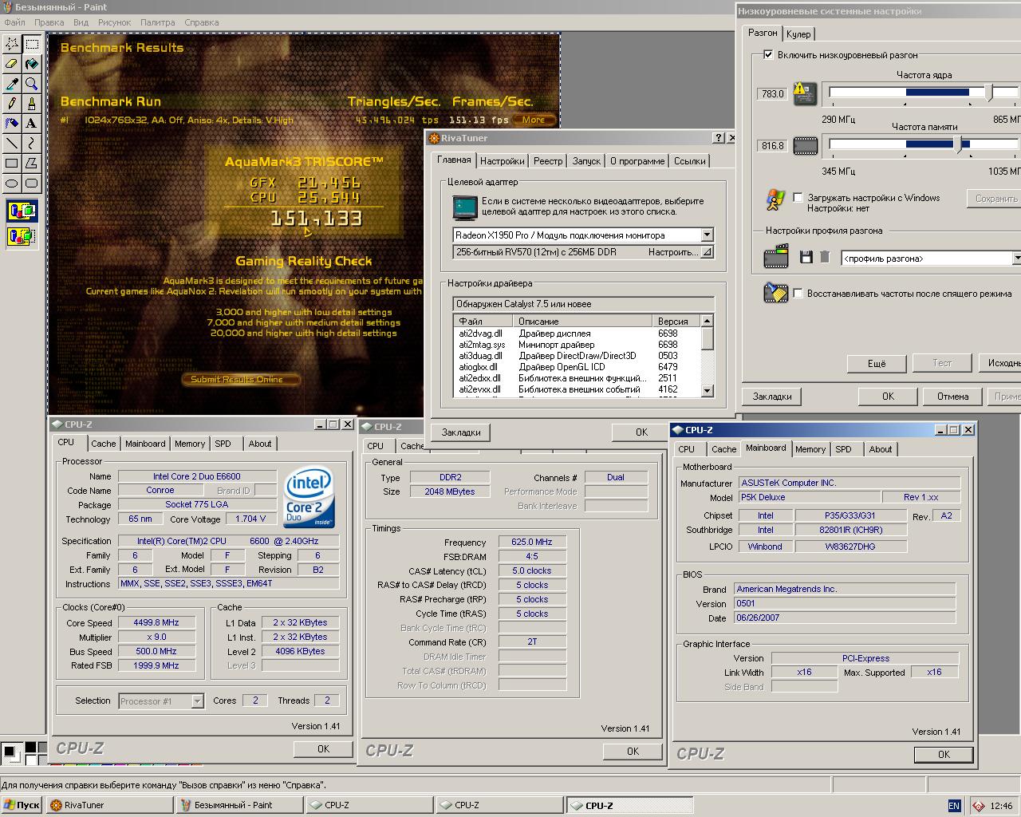Open the Палитра menu in Paint
Viewport: 1021px width, 817px height.
(158, 22)
